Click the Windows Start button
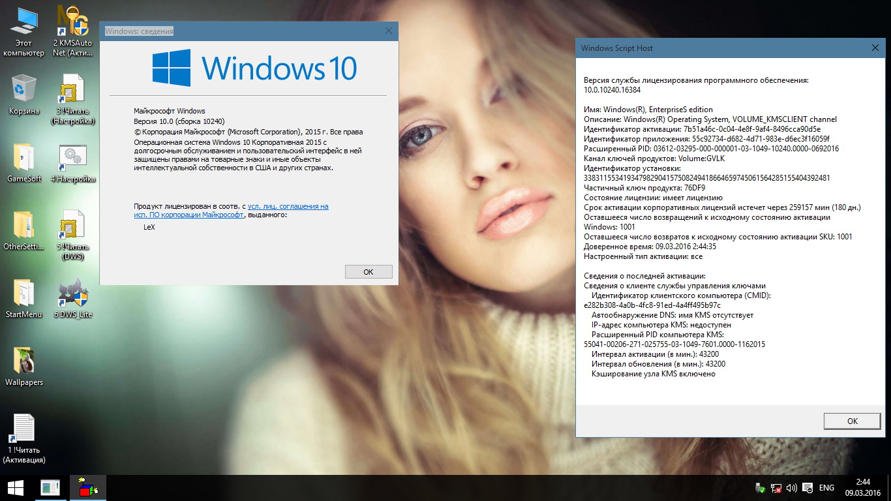 tap(15, 487)
